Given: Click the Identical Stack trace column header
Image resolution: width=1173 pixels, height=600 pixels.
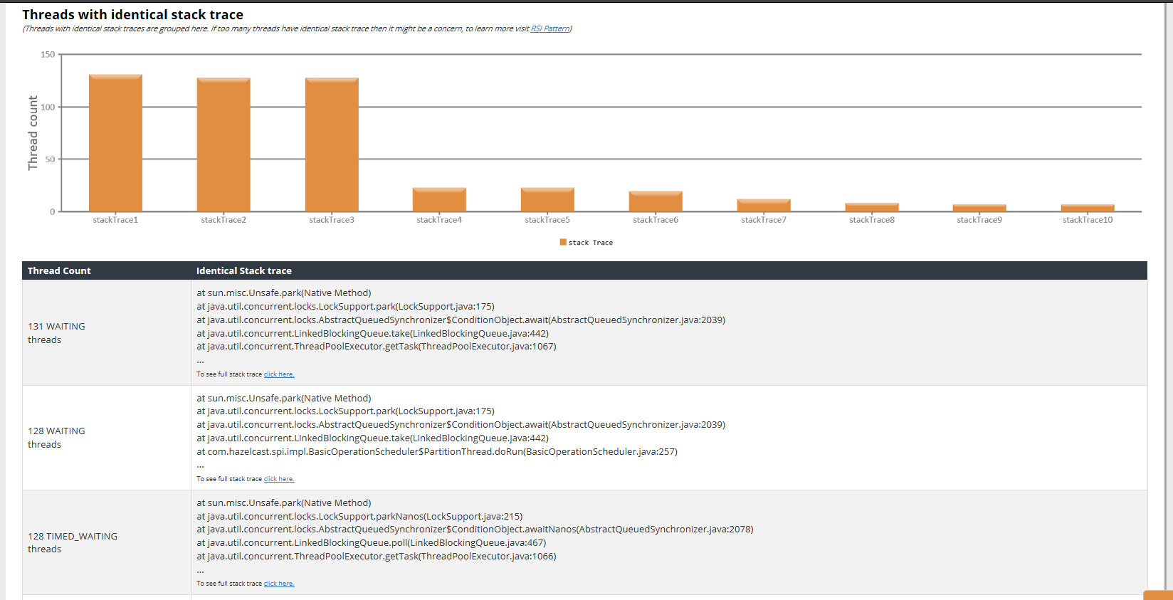Looking at the screenshot, I should [x=244, y=270].
